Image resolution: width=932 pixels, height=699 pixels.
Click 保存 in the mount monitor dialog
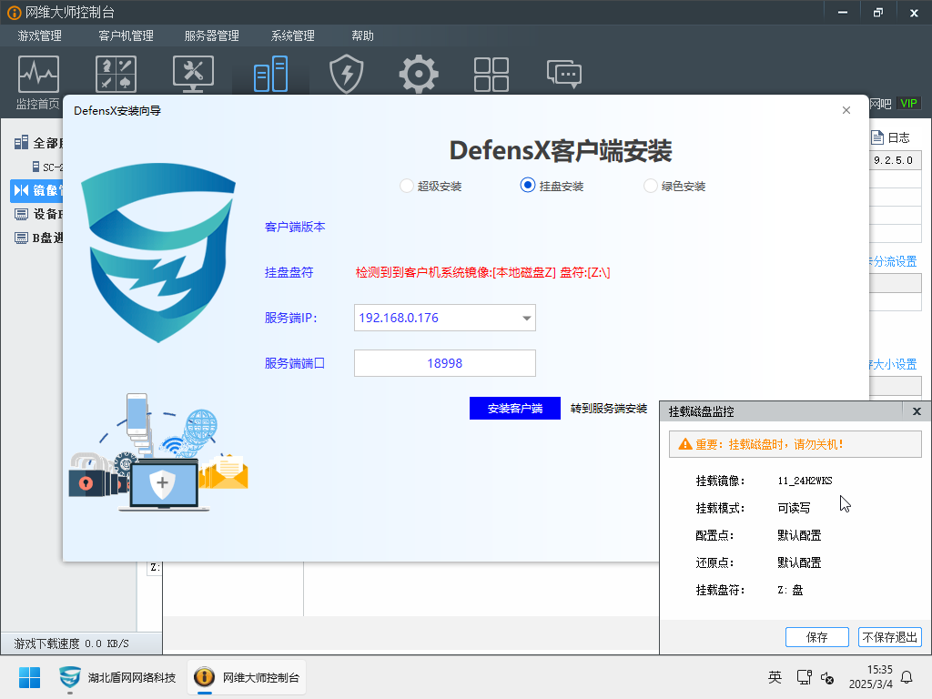(x=816, y=637)
